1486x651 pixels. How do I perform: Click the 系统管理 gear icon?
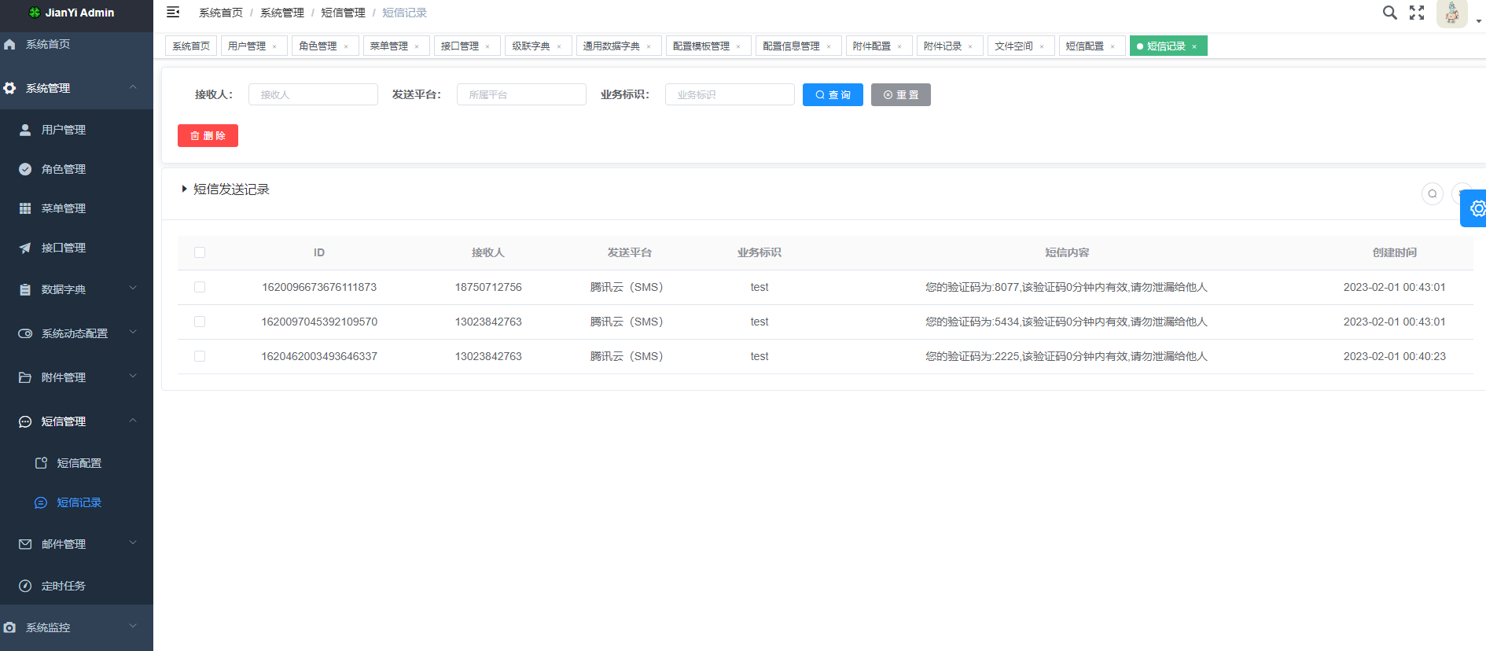point(9,88)
